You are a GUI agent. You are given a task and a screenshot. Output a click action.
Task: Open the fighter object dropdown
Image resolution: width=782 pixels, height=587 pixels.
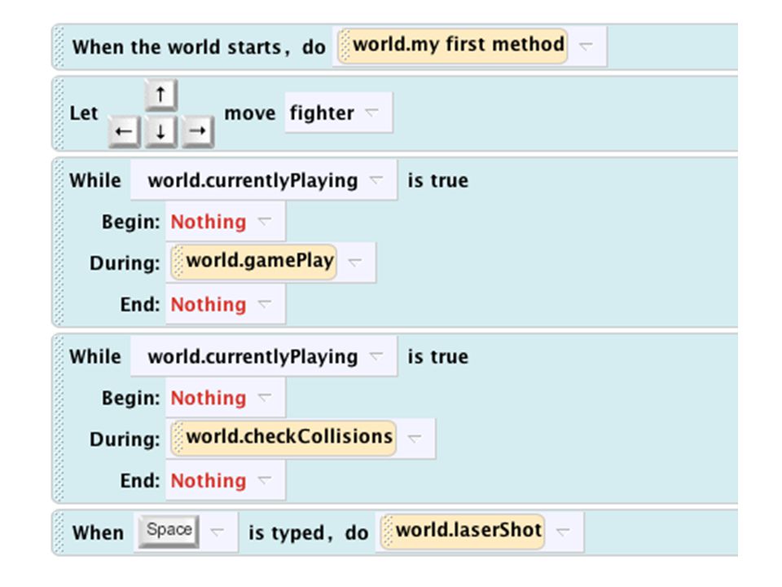(x=371, y=113)
